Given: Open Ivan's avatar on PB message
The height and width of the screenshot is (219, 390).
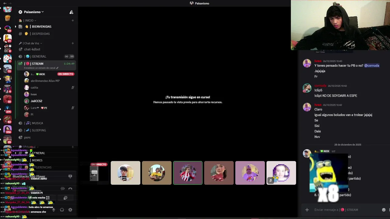Looking at the screenshot, I should coord(307,63).
